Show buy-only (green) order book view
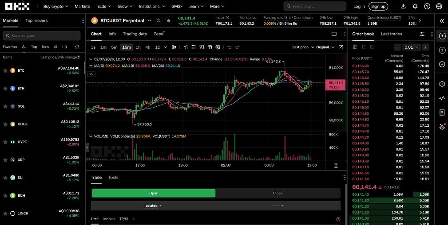 click(x=364, y=47)
